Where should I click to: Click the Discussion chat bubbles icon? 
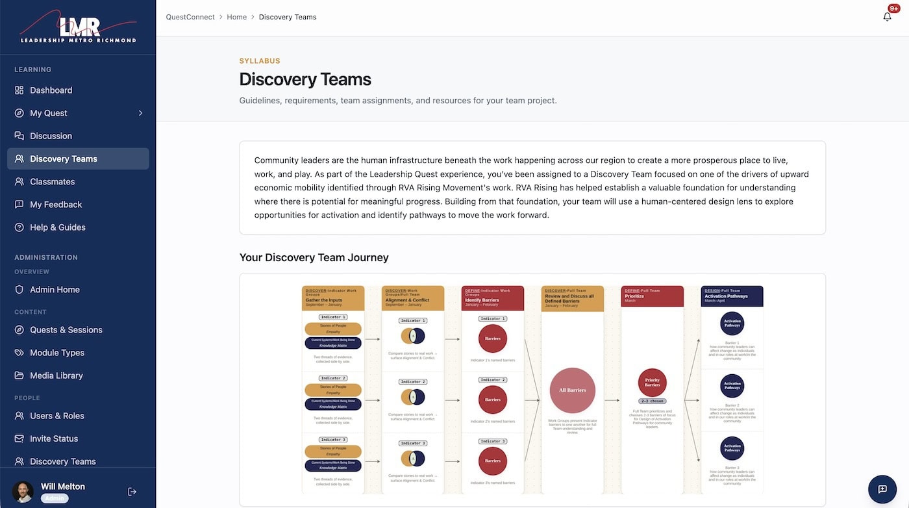click(19, 136)
